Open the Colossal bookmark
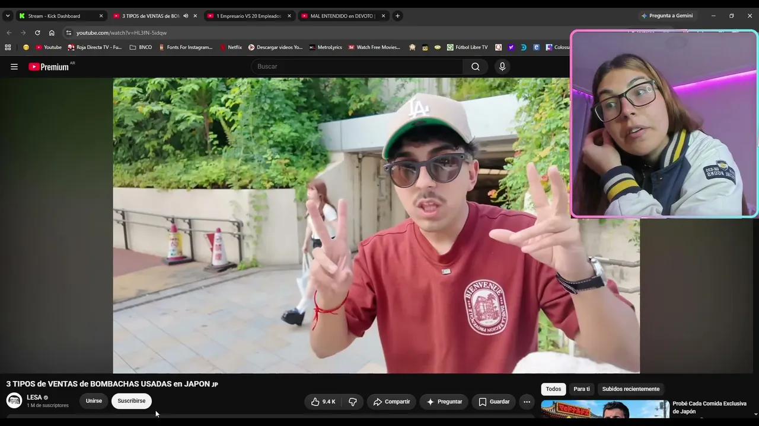 (x=557, y=47)
